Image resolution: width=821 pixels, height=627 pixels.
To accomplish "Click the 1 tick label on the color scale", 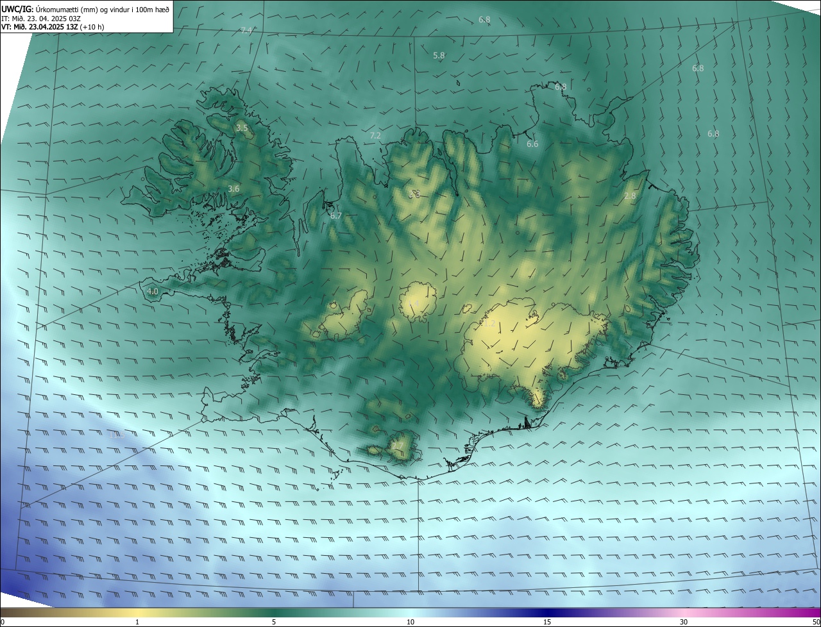I will click(x=137, y=622).
